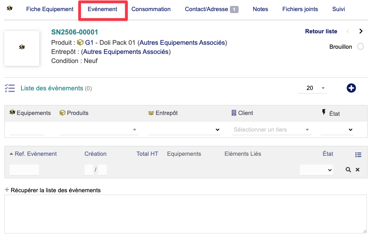Open Autres Equipements Associés link on the Produit line
The image size is (372, 241).
[x=182, y=43]
